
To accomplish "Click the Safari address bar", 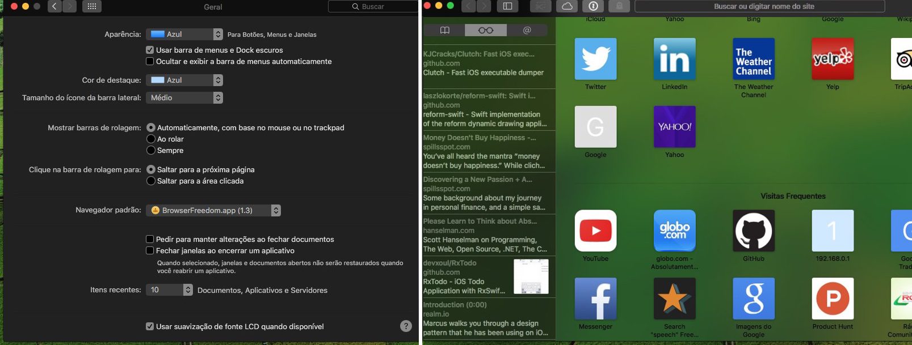I will coord(759,6).
